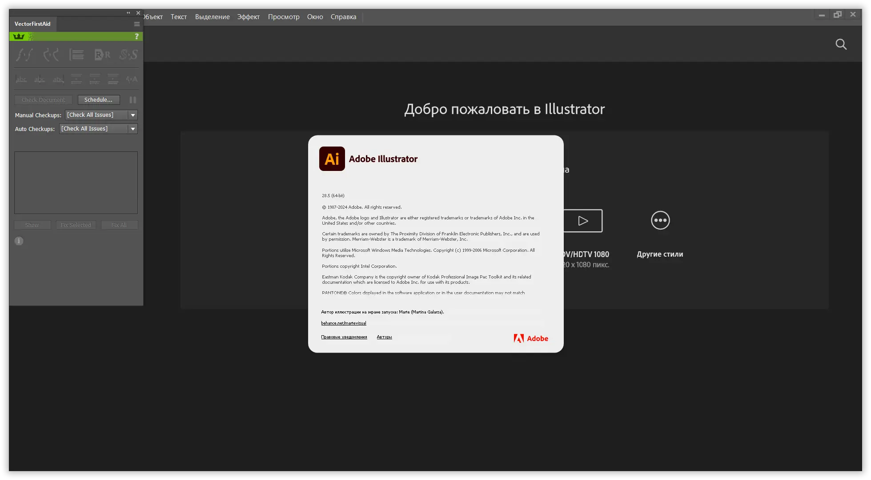Expand Auto Checkups dropdown
This screenshot has height=480, width=871.
click(x=132, y=129)
